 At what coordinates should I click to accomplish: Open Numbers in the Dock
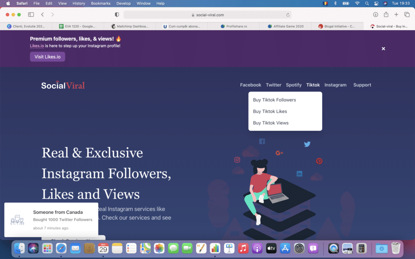pos(215,248)
